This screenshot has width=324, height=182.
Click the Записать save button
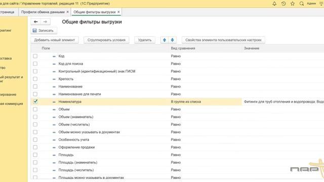click(44, 30)
